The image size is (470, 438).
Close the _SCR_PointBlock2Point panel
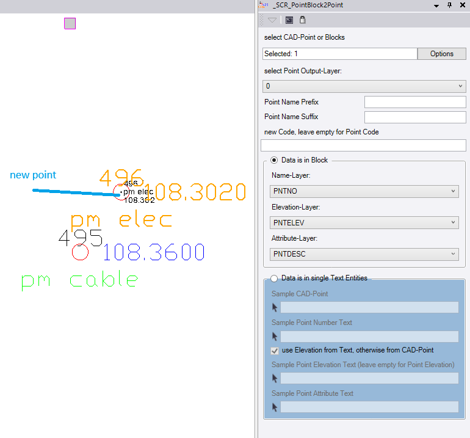pyautogui.click(x=463, y=5)
